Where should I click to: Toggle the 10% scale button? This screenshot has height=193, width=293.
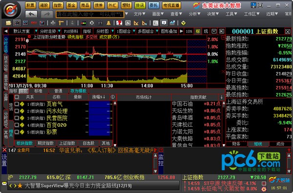(x=189, y=31)
